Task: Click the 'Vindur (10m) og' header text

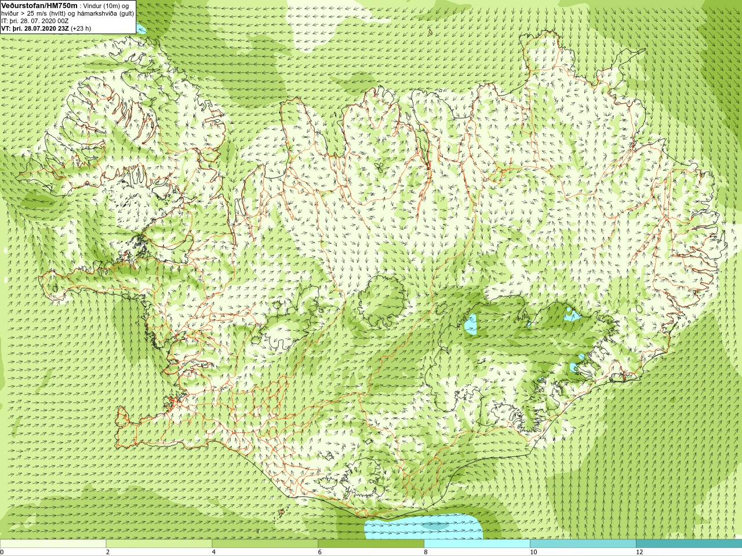Action: (107, 5)
